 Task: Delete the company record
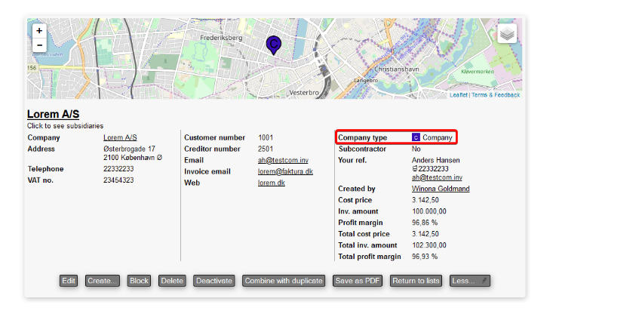pos(172,281)
